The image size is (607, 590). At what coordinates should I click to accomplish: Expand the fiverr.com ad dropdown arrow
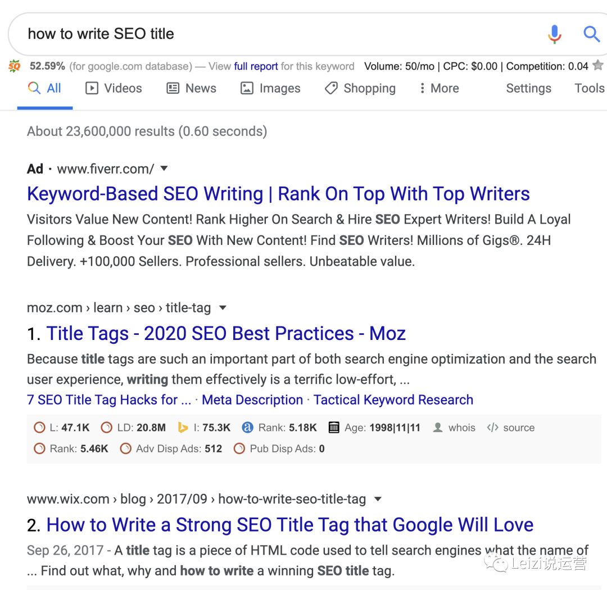coord(164,169)
